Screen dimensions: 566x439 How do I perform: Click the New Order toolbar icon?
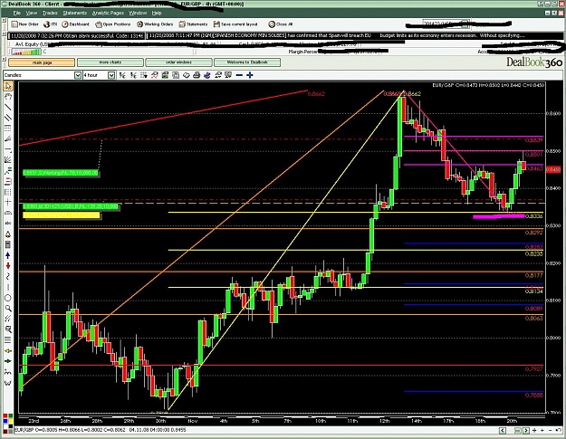pos(25,24)
